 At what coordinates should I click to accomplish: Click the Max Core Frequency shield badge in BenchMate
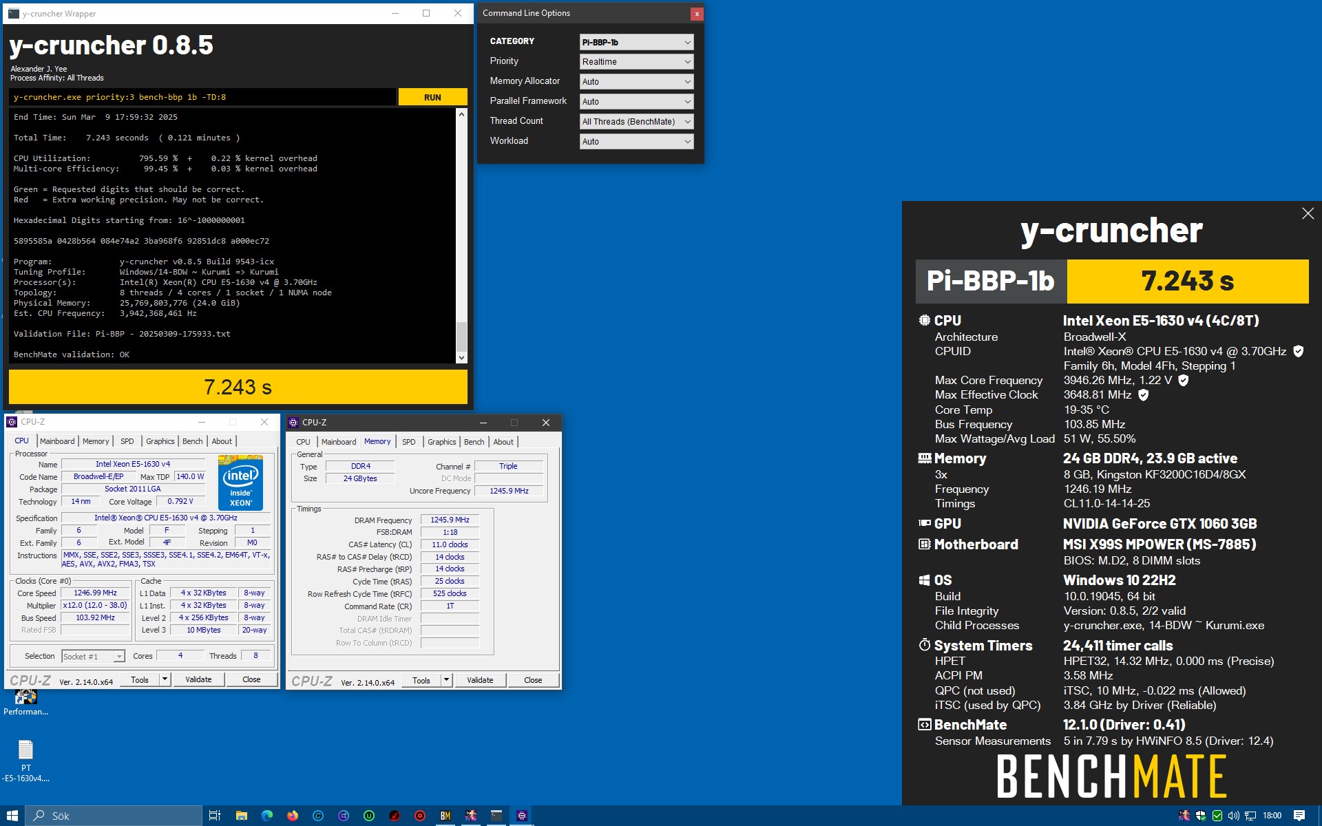pyautogui.click(x=1183, y=380)
